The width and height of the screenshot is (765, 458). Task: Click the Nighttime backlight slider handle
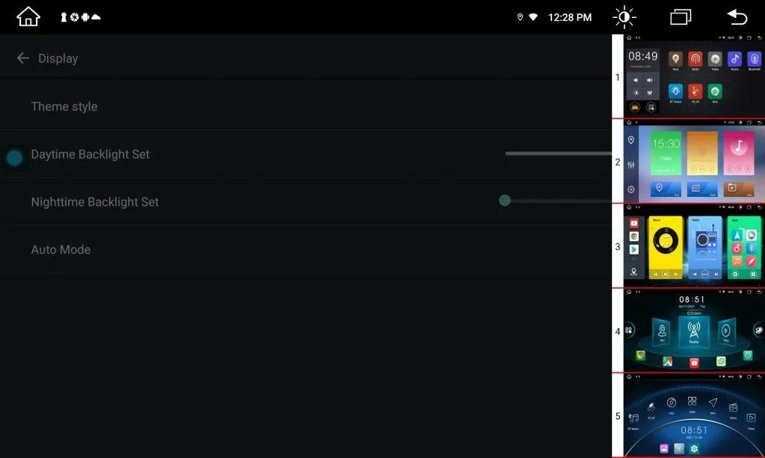coord(505,200)
